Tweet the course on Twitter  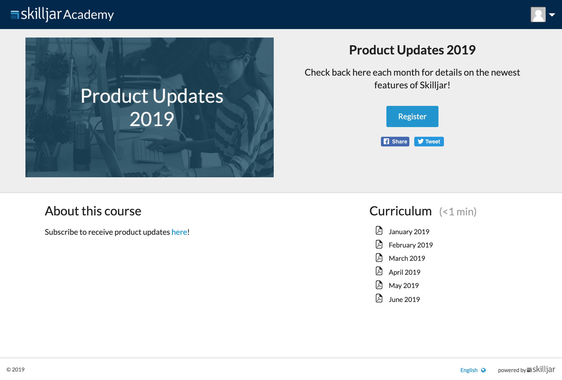click(429, 142)
